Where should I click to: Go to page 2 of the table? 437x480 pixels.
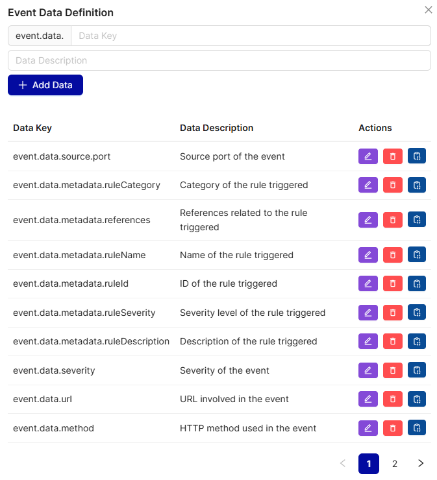pyautogui.click(x=395, y=464)
